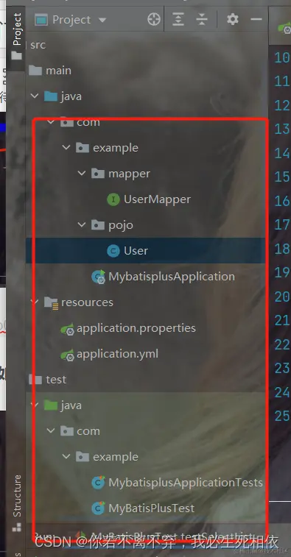This screenshot has height=557, width=291.
Task: Click the green test java folder icon
Action: tap(51, 405)
